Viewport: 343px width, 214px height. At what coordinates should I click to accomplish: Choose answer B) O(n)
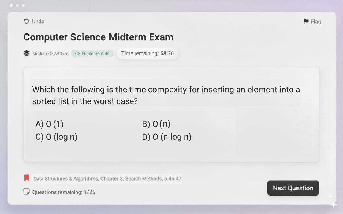click(156, 124)
